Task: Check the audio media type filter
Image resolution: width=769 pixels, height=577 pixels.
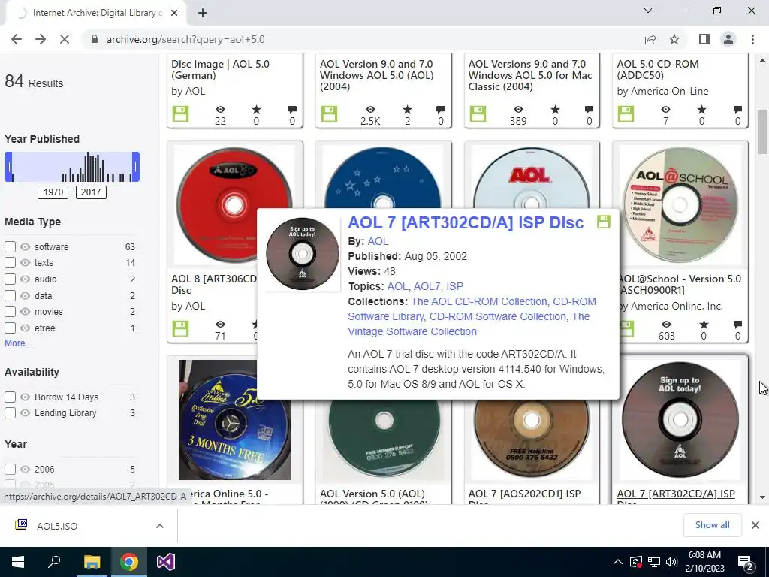Action: [x=10, y=279]
